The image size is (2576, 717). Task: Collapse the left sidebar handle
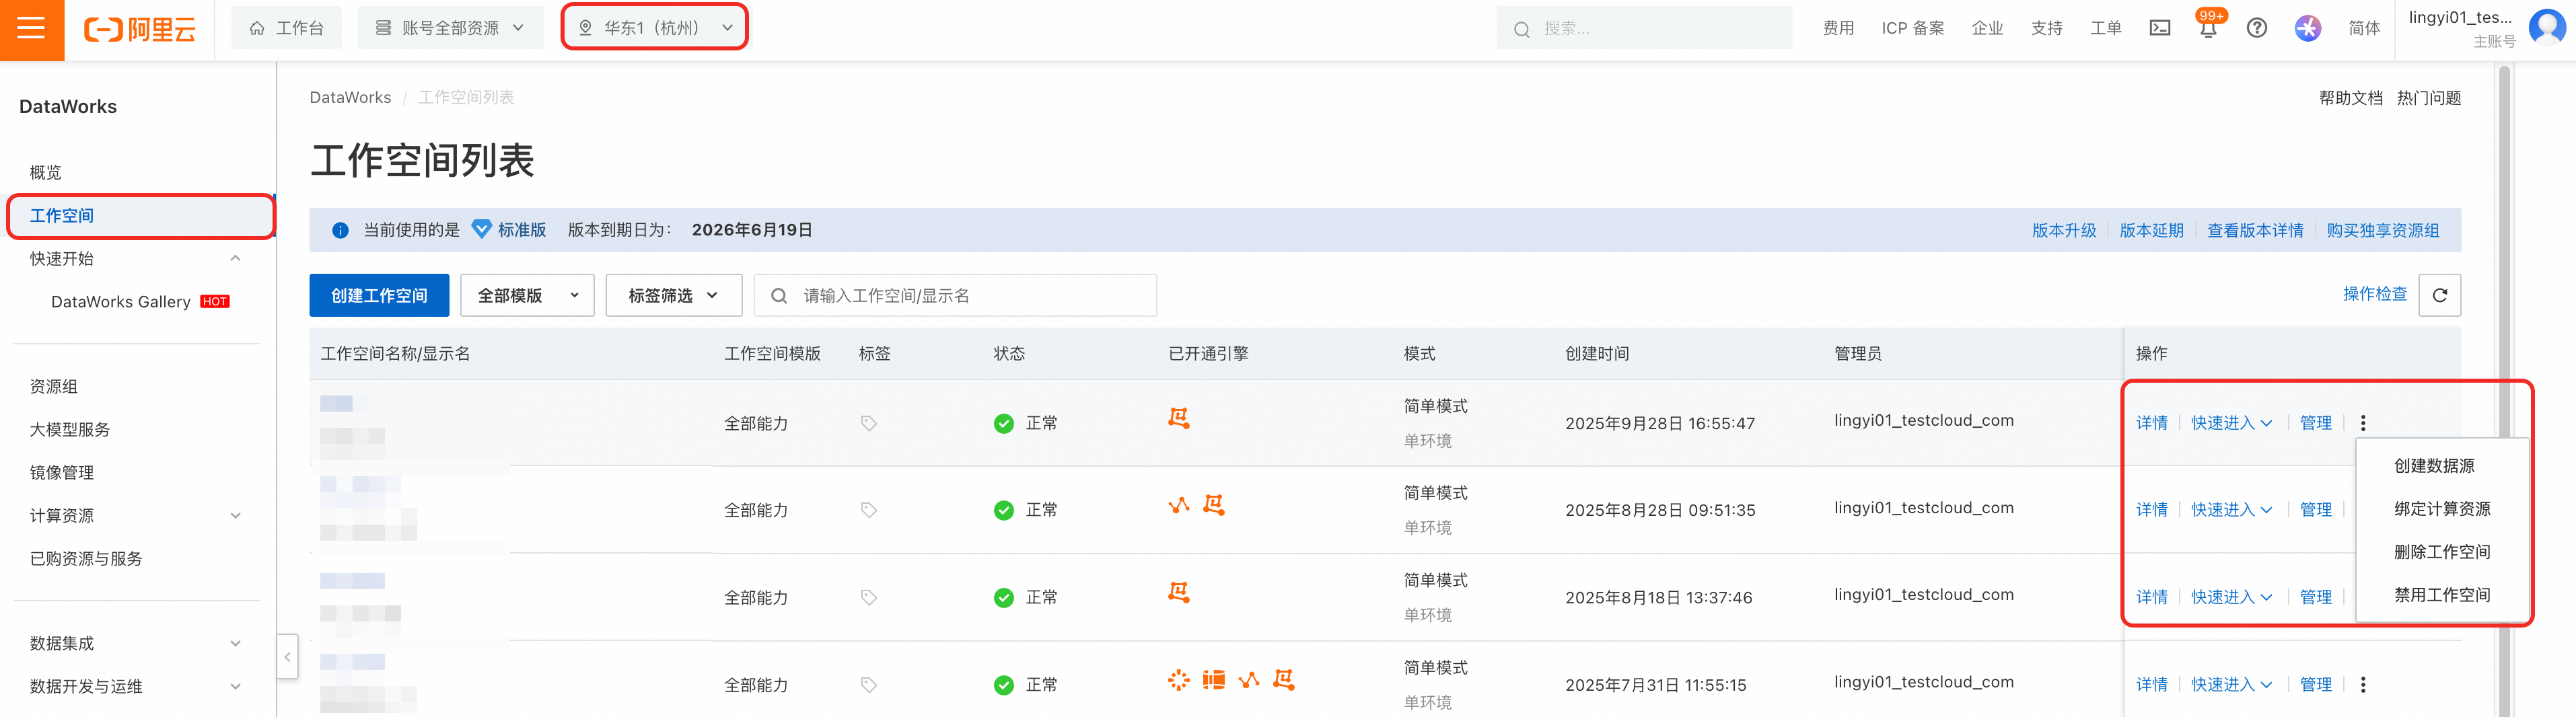[x=287, y=657]
